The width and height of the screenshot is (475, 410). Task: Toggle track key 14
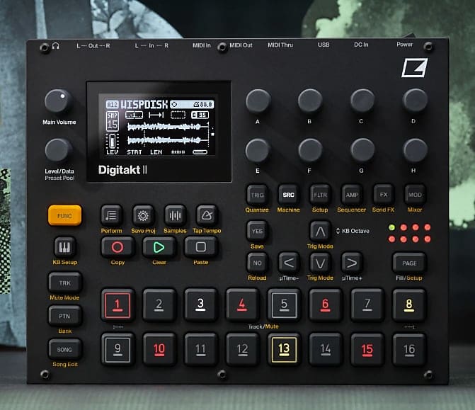coord(326,350)
